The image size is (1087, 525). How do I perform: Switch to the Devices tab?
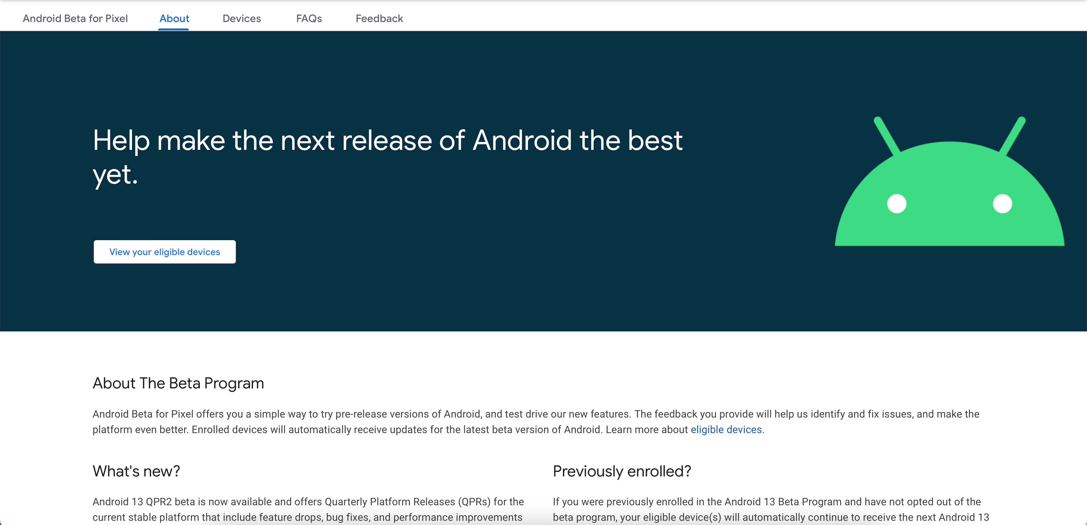(x=241, y=18)
